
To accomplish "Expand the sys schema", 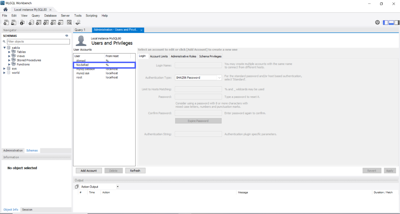I will coord(4,69).
